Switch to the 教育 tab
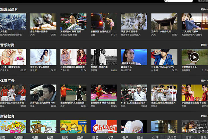The width and height of the screenshot is (208, 139). coord(188,137)
